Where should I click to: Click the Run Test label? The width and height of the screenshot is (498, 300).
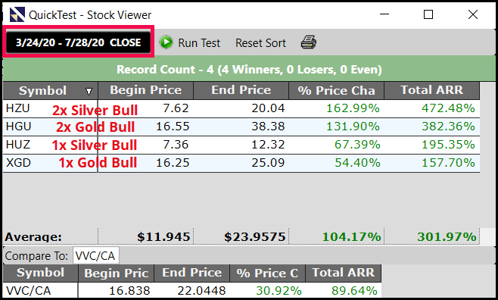click(x=199, y=43)
